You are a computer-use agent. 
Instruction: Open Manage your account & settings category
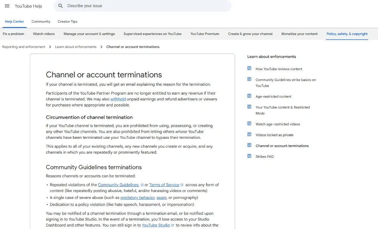[x=89, y=34]
